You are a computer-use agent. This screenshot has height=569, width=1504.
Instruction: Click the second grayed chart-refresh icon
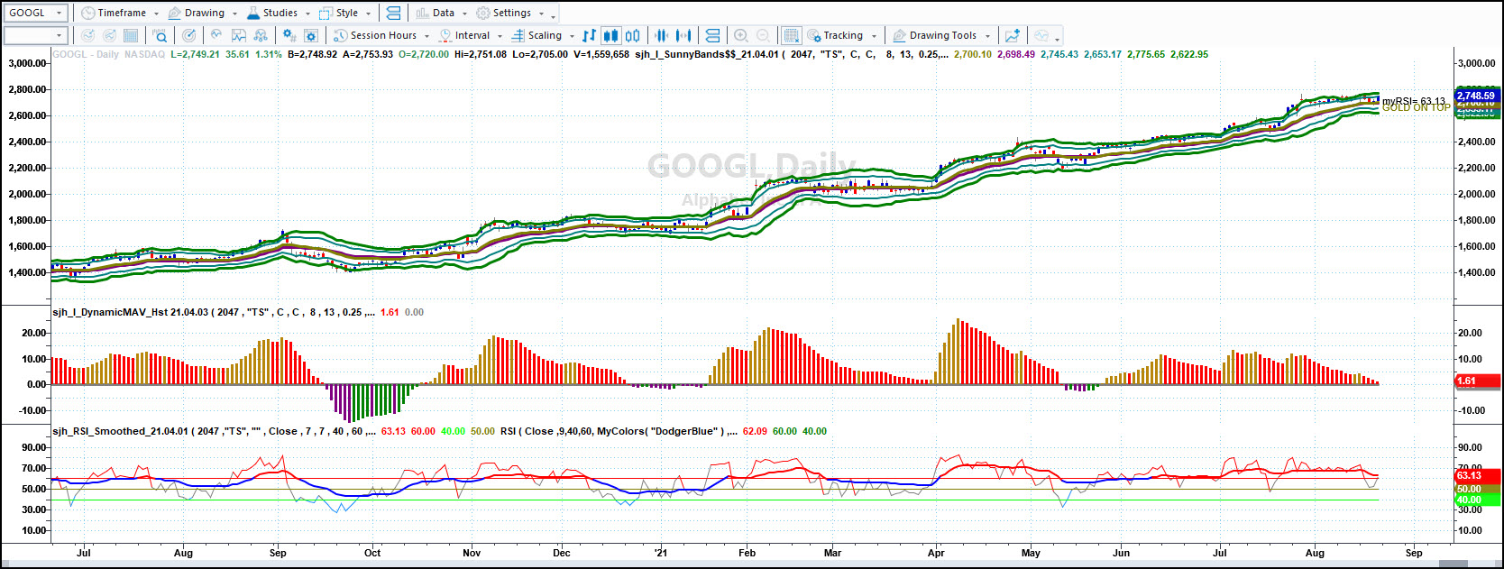pyautogui.click(x=109, y=35)
